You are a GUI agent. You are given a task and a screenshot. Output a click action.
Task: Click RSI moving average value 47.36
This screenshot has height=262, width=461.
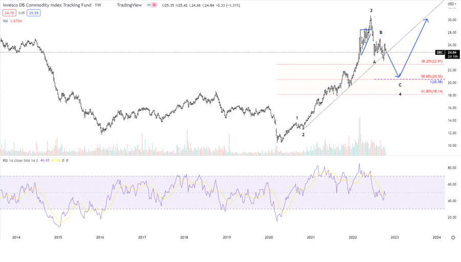(55, 160)
